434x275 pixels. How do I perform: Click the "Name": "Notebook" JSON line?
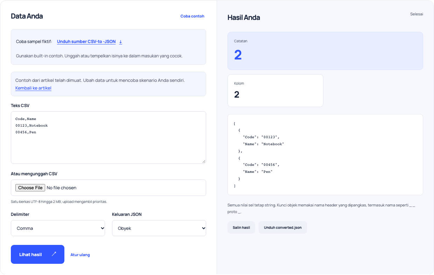pyautogui.click(x=263, y=144)
